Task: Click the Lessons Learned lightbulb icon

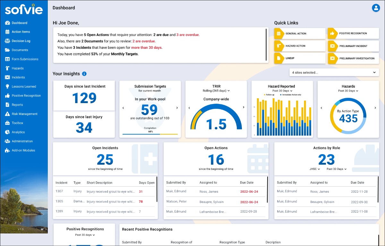Action: (x=7, y=86)
